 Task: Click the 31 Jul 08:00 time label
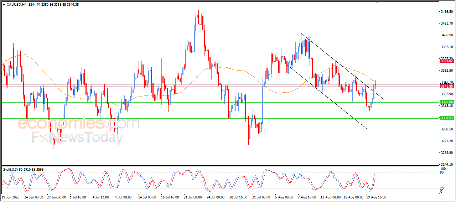(x=261, y=197)
